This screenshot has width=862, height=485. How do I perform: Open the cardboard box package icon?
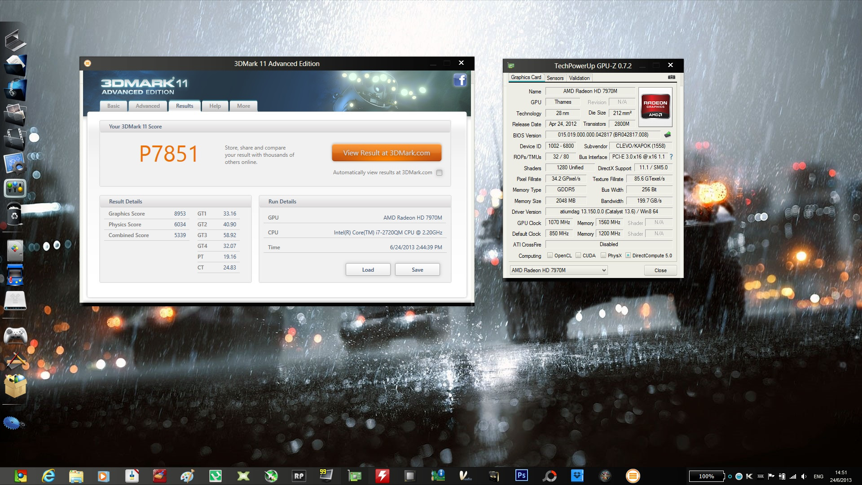click(16, 386)
